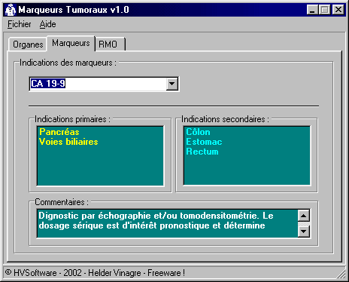The image size is (349, 282).
Task: Click the Commentaires scrollbar down arrow
Action: pyautogui.click(x=304, y=231)
